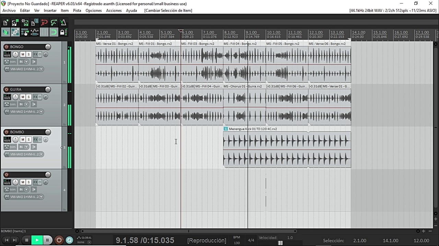Click the BPM tempo field showing 130
The height and width of the screenshot is (246, 439).
237,243
